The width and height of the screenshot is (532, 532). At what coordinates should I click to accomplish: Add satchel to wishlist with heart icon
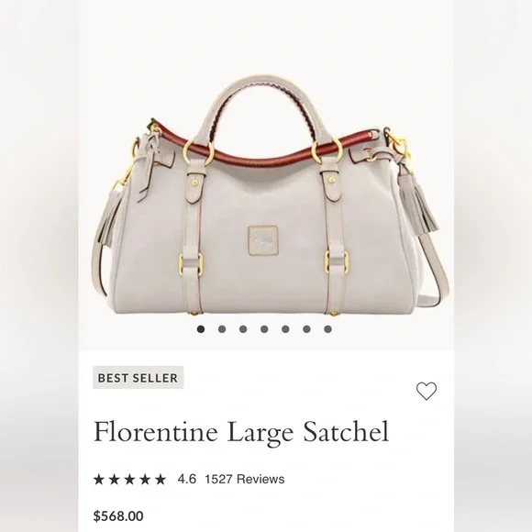pos(427,391)
